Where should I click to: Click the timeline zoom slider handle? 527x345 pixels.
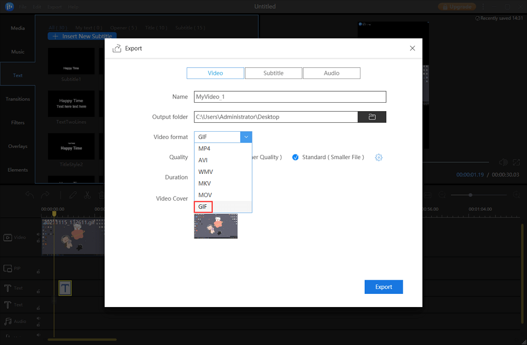click(x=470, y=195)
